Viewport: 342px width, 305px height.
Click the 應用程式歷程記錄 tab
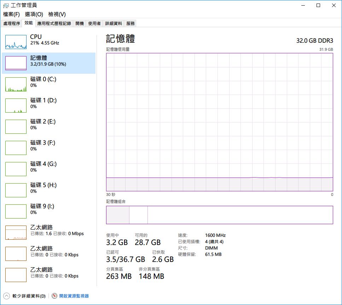(54, 23)
